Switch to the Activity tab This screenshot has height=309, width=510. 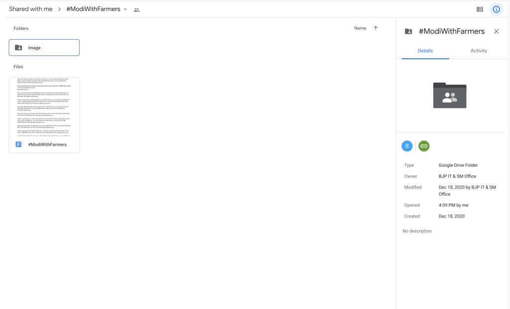pos(479,51)
